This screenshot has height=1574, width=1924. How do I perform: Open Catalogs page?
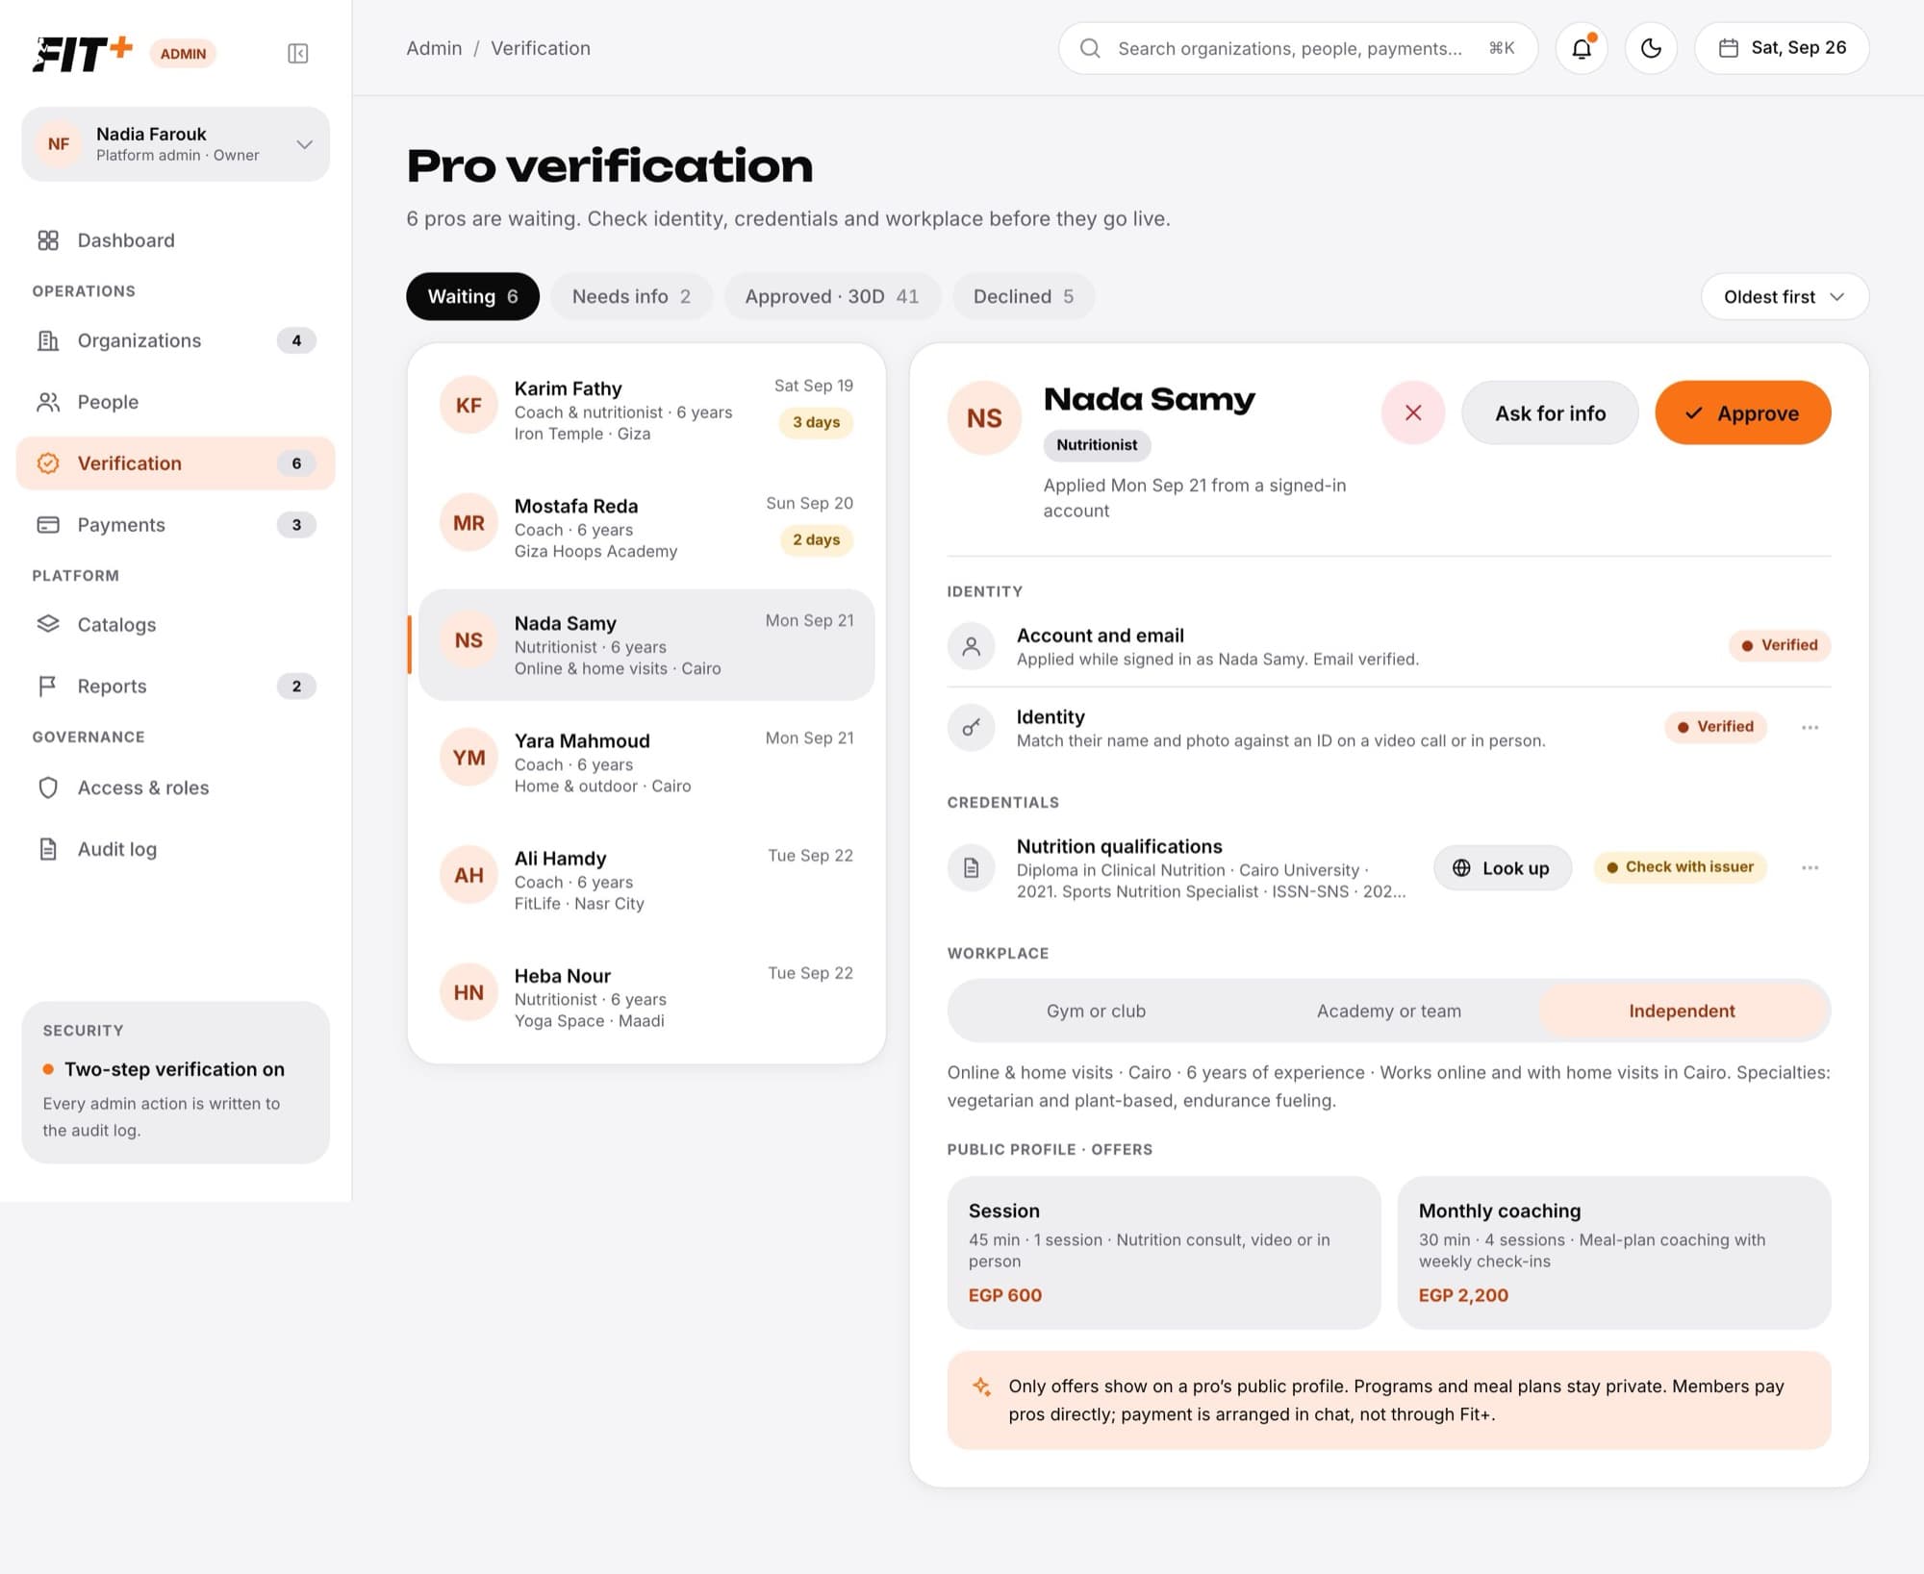point(176,625)
